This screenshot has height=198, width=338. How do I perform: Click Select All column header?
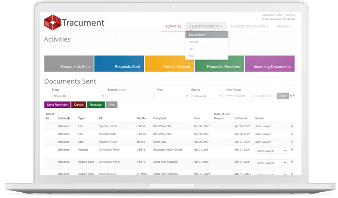click(x=50, y=116)
